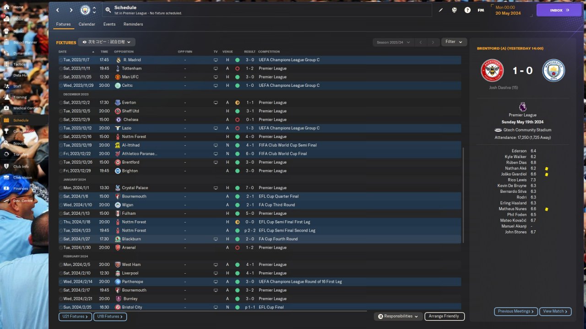Click the 20 May 2024 date display

click(508, 13)
